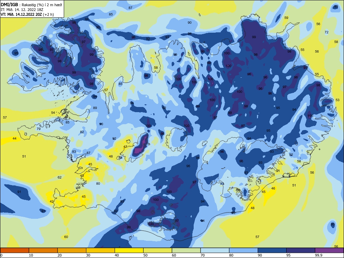Viewport: 344px width, 258px height.
Task: Select the '46' humidity value
Action: tap(273, 188)
